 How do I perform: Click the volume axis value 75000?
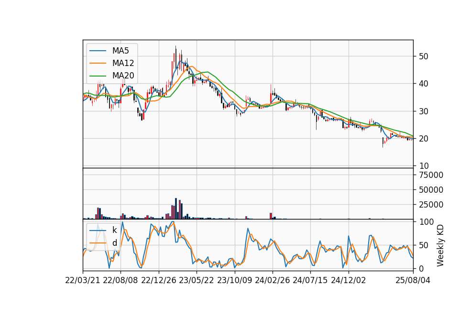click(431, 175)
